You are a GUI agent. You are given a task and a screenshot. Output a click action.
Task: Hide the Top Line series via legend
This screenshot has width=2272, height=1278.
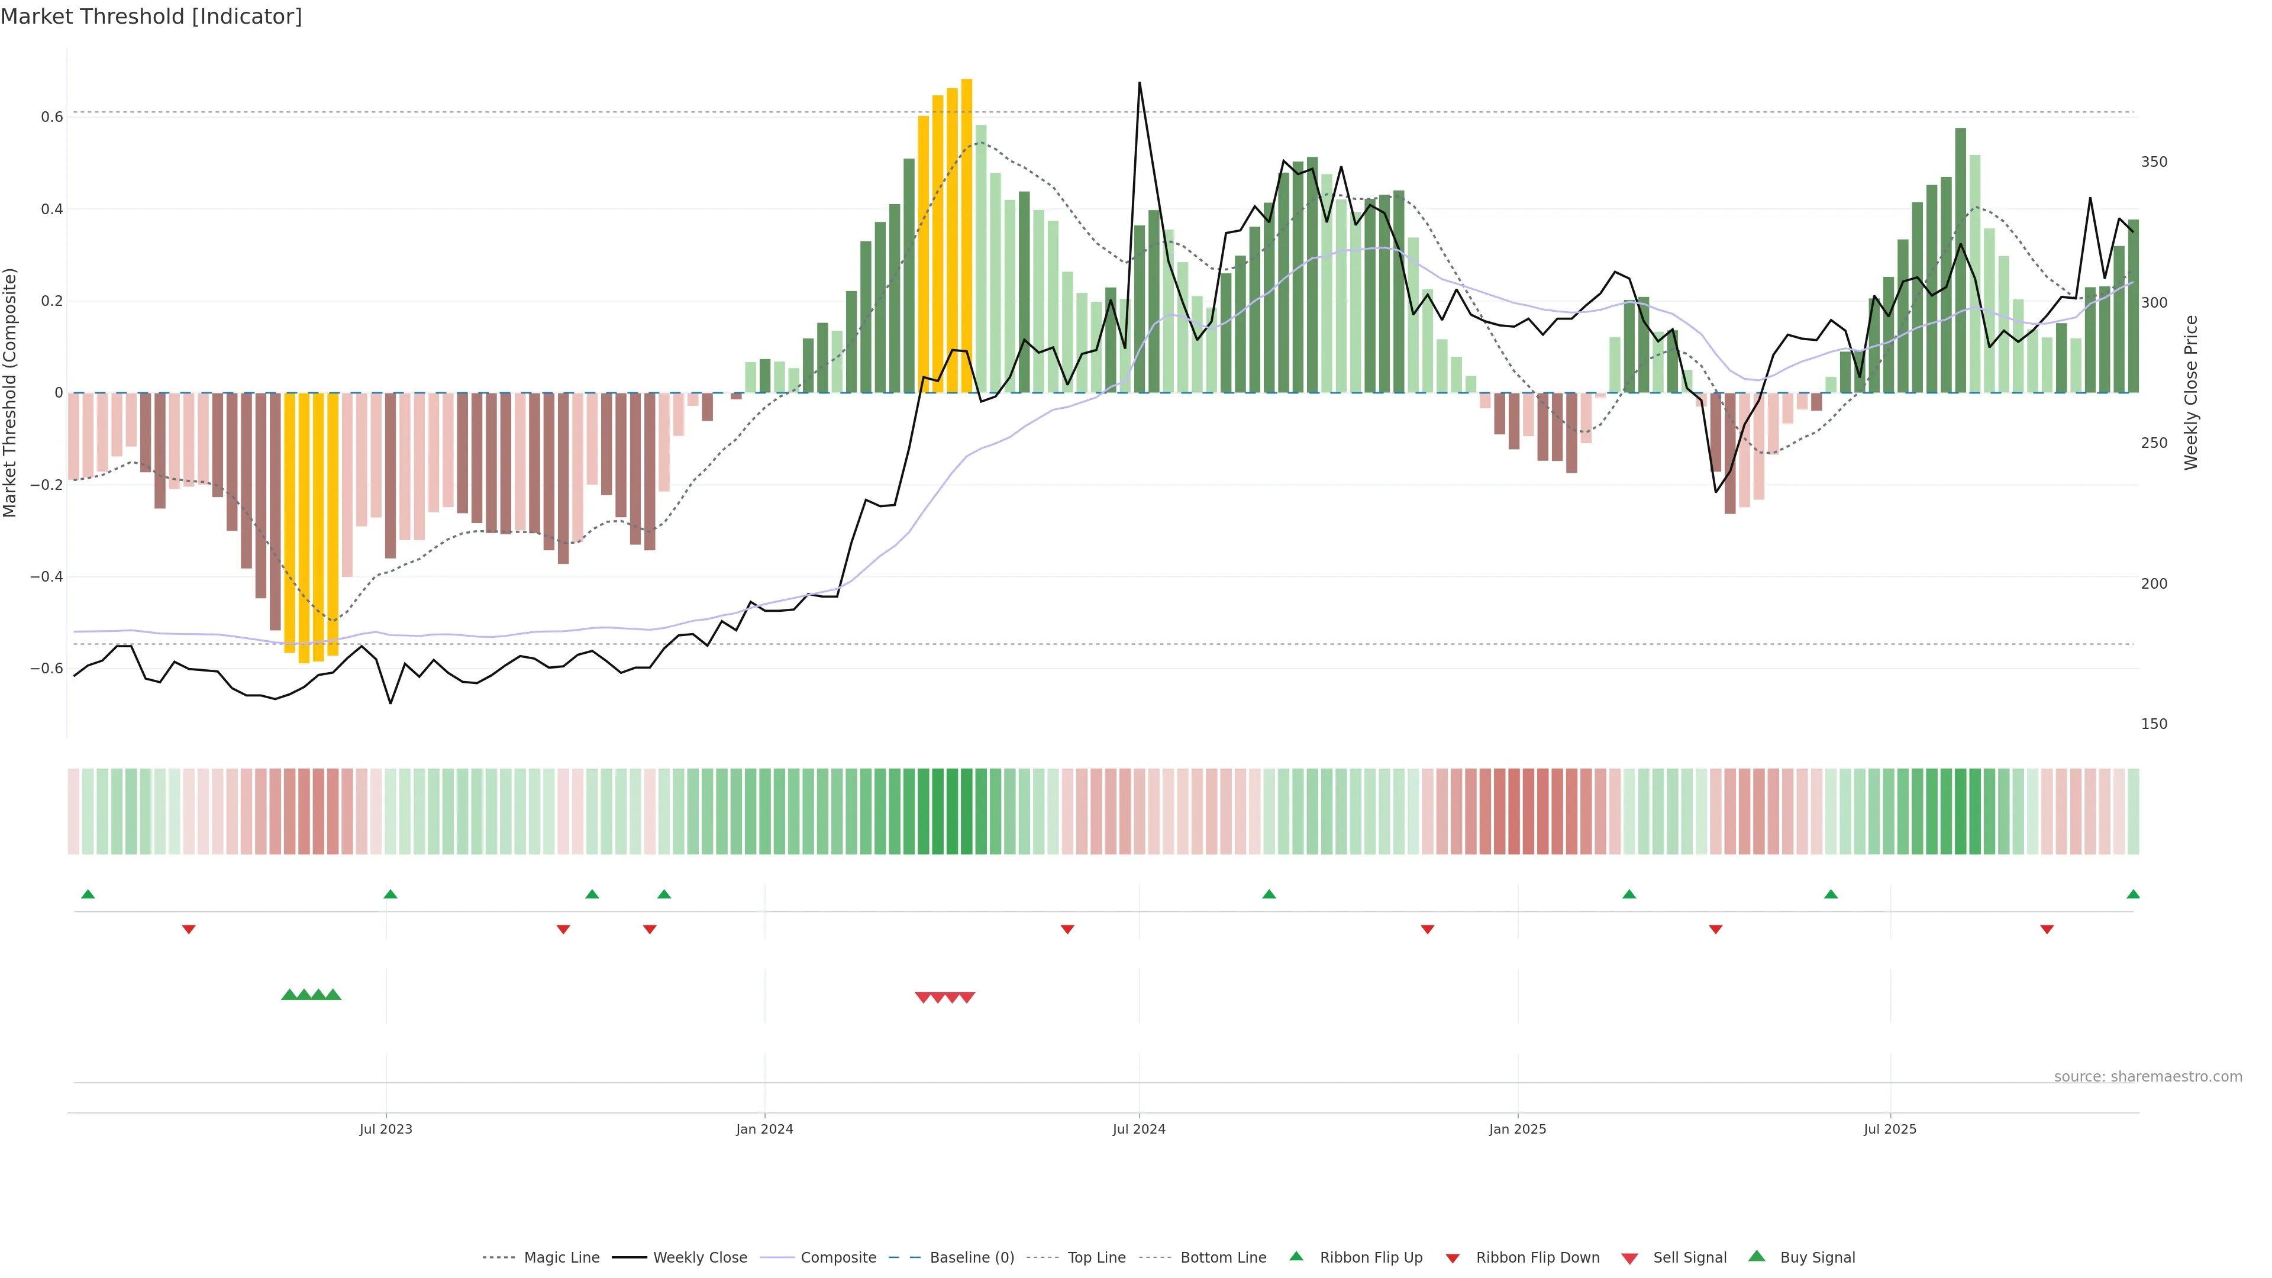(1096, 1258)
